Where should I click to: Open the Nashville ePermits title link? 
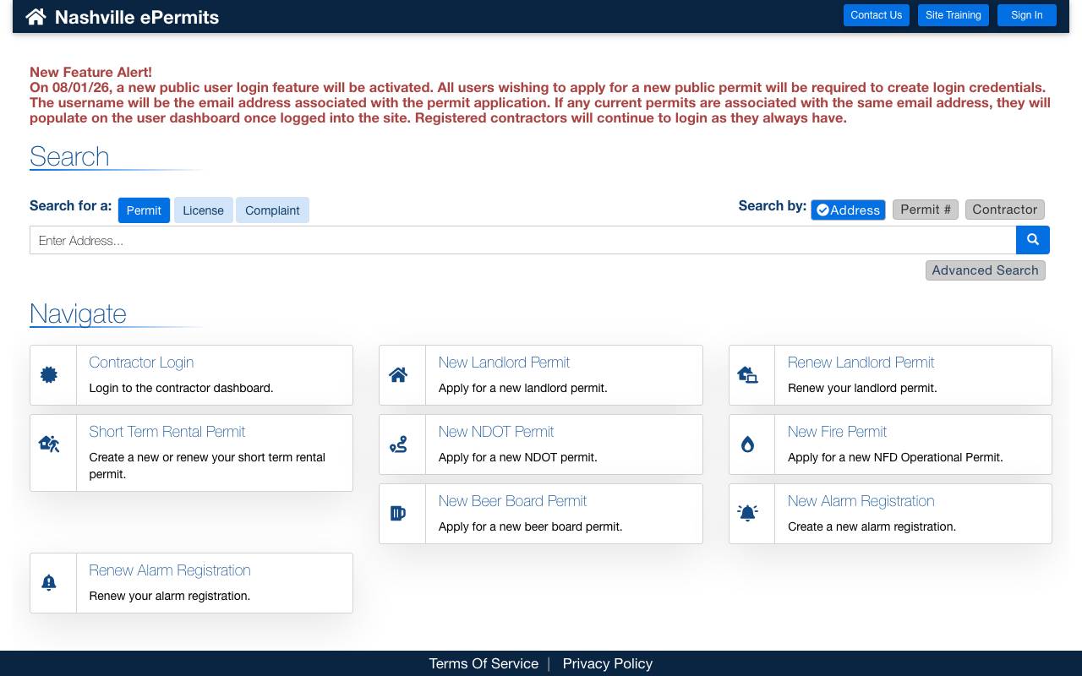coord(137,17)
